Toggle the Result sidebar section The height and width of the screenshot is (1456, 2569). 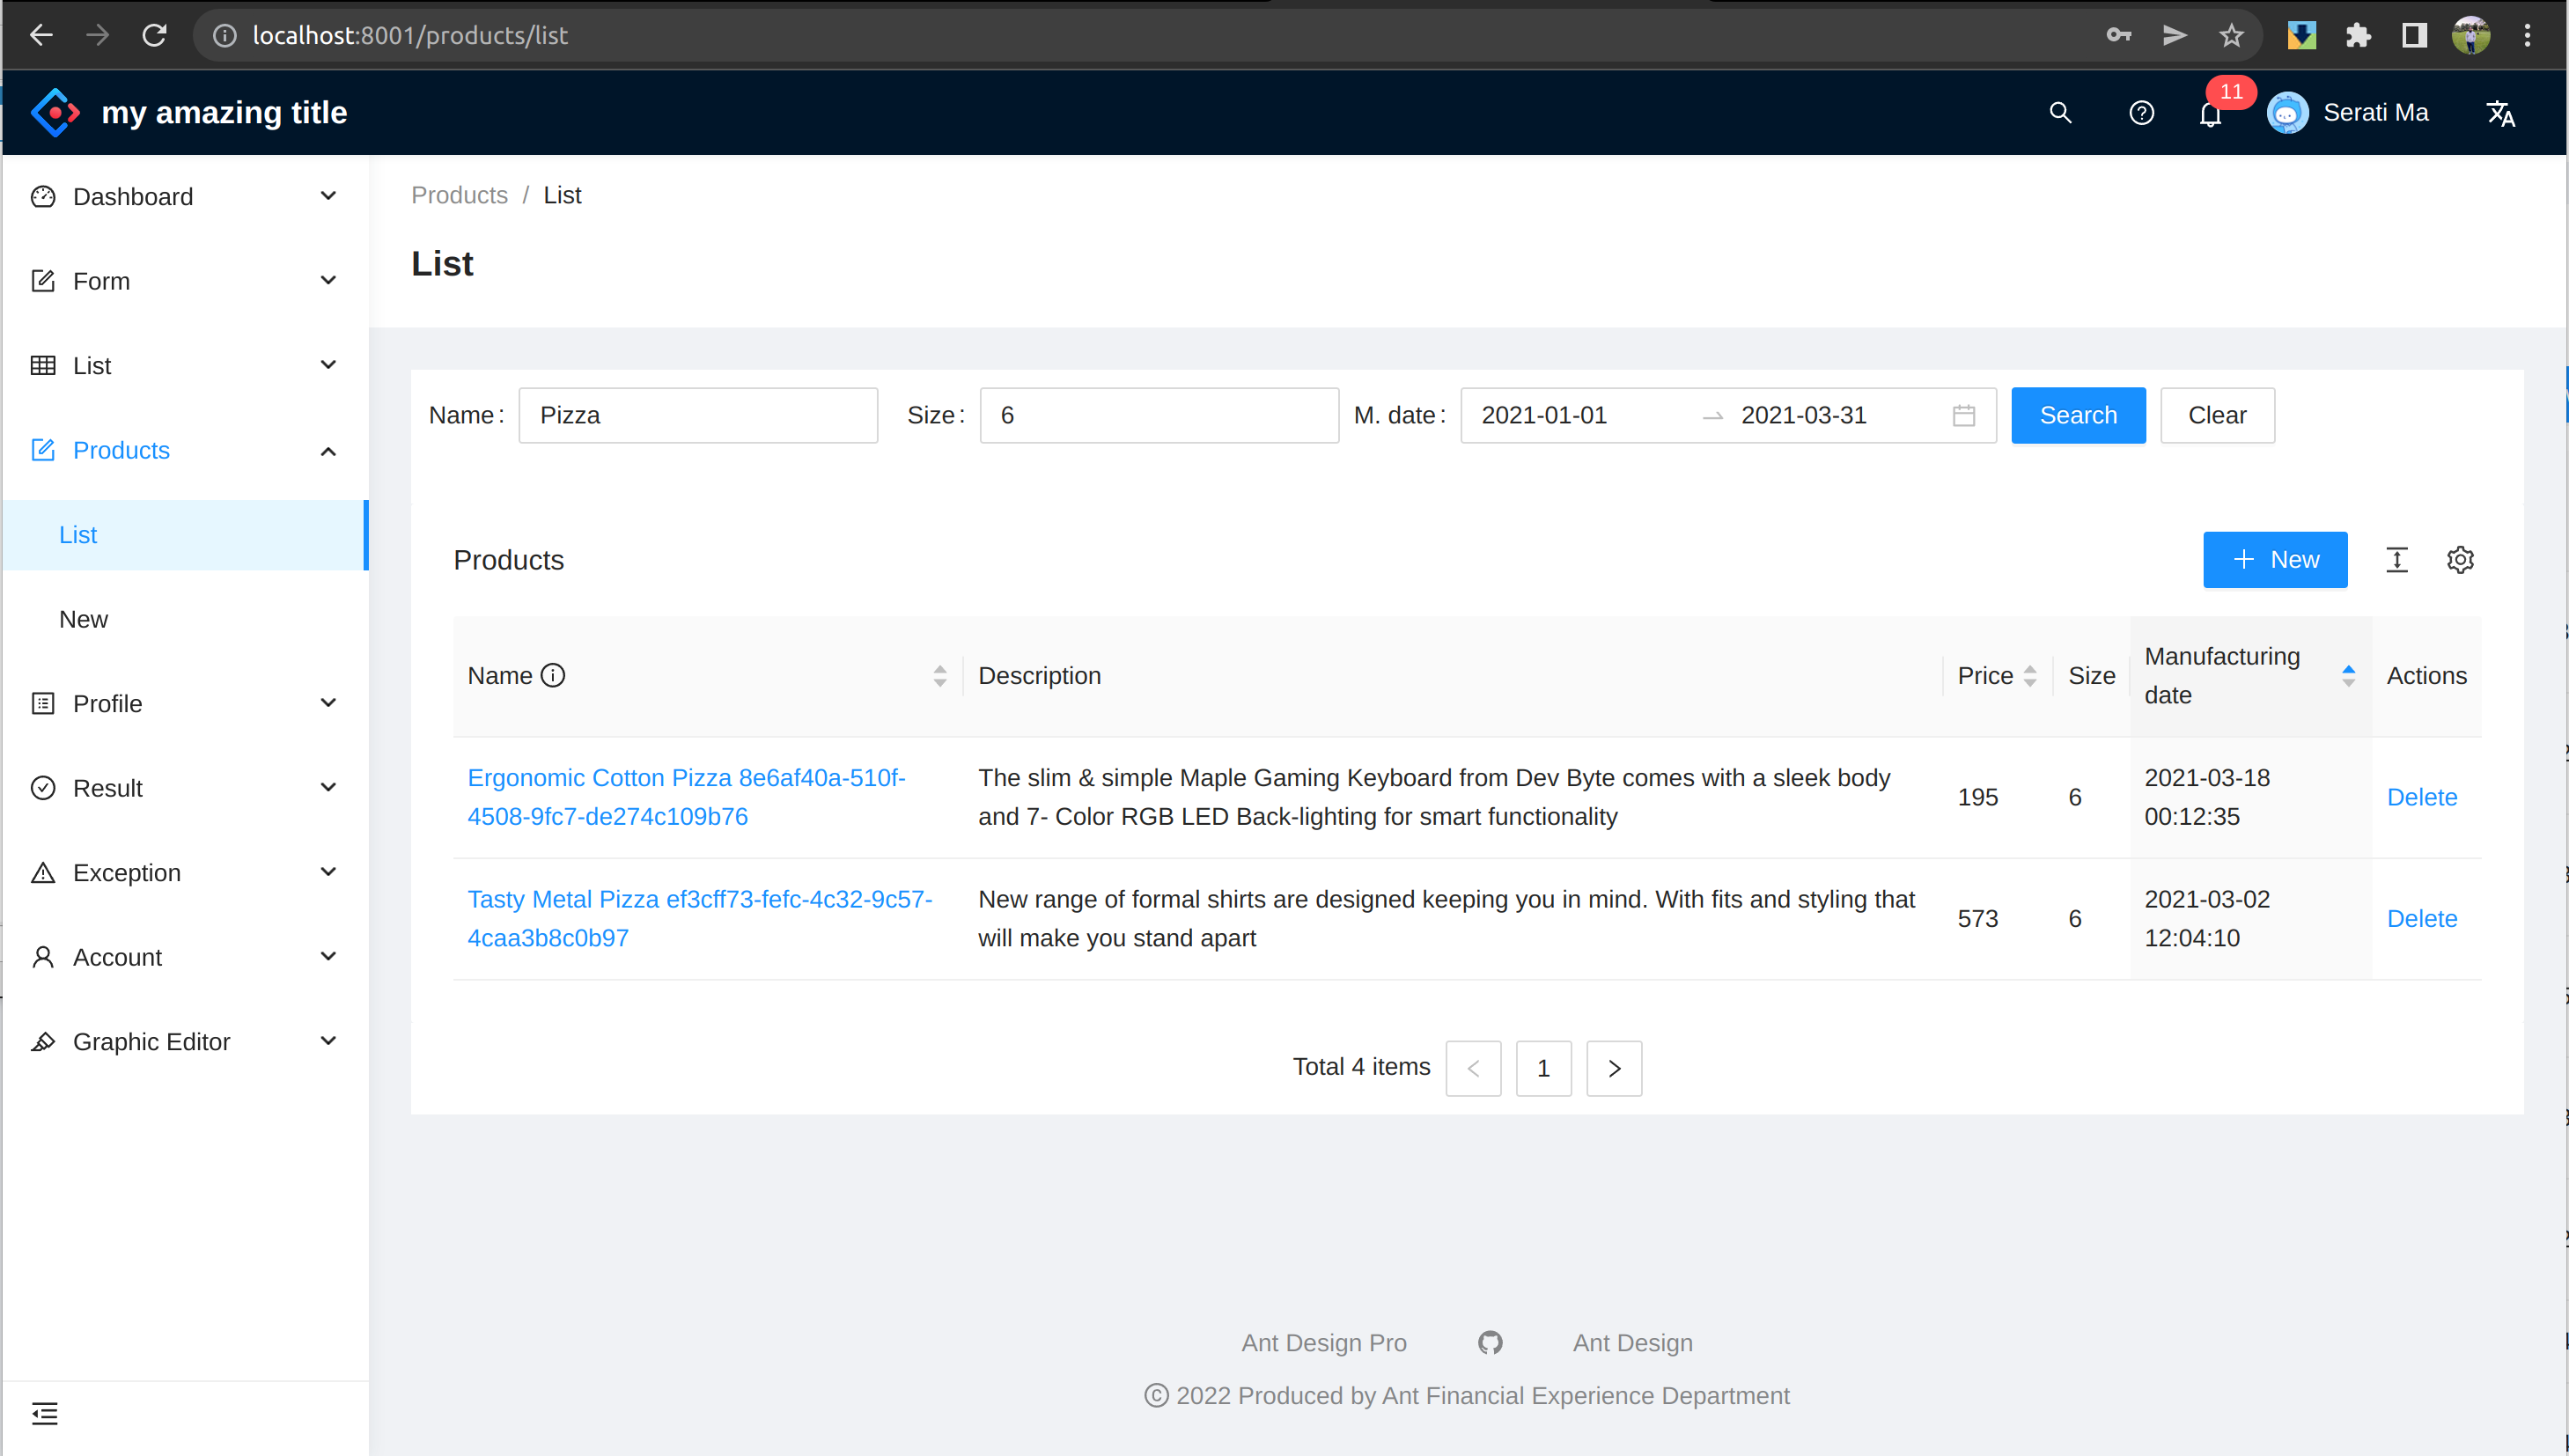point(183,789)
